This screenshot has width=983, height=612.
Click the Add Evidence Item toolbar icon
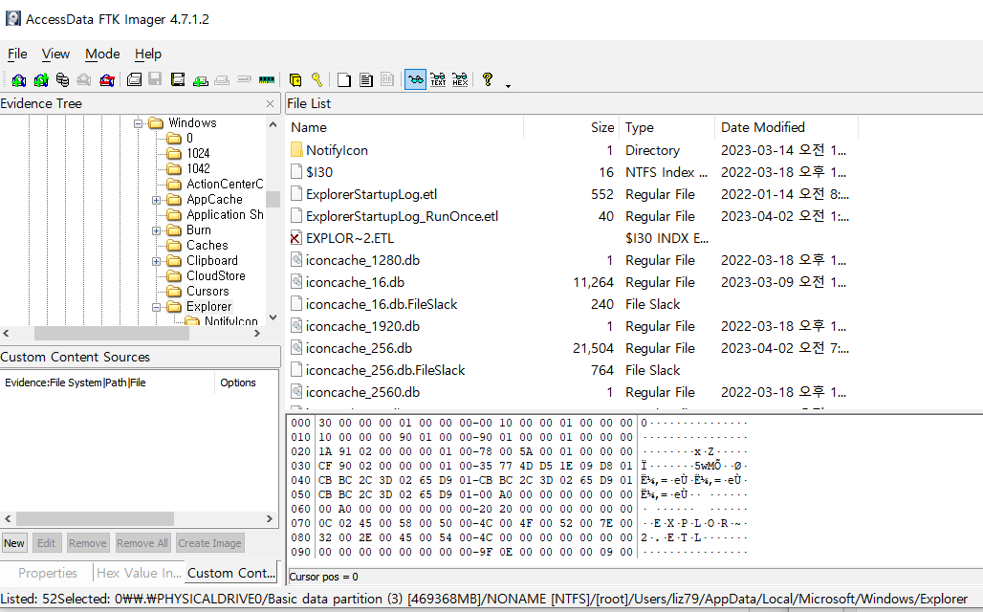click(x=19, y=79)
